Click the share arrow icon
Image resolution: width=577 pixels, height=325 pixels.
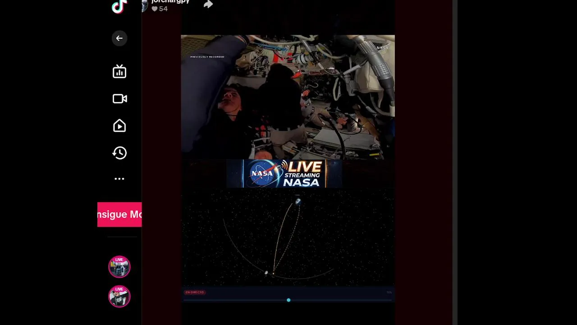[208, 5]
